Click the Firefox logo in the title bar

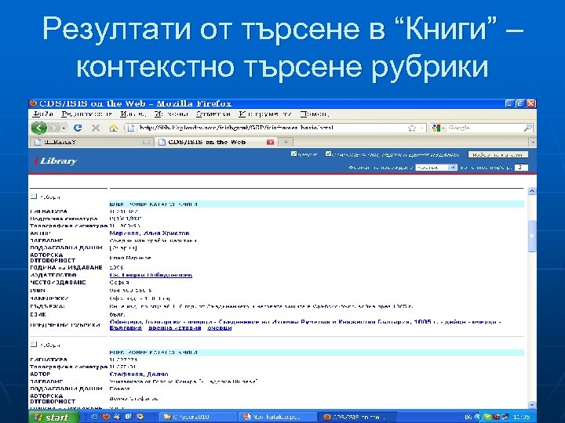pos(33,103)
